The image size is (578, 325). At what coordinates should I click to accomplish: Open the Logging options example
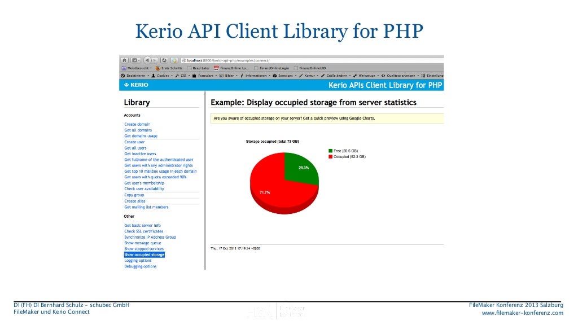(138, 261)
